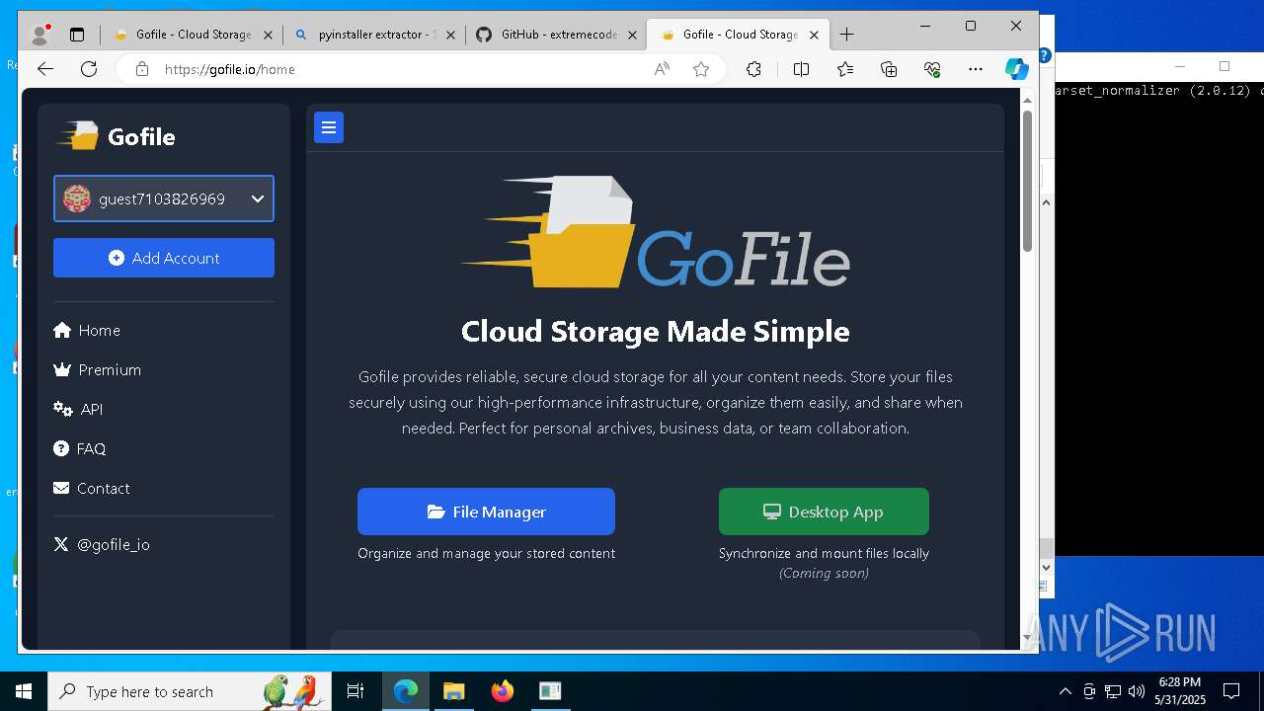Close the GitHub tab
The height and width of the screenshot is (711, 1264).
(633, 35)
